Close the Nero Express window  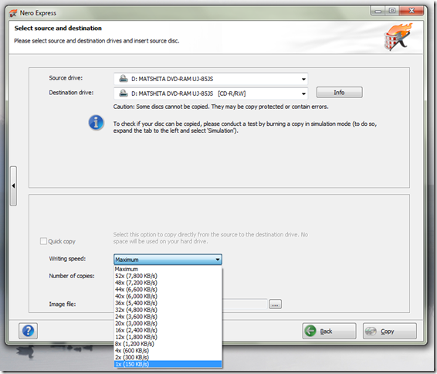click(412, 11)
